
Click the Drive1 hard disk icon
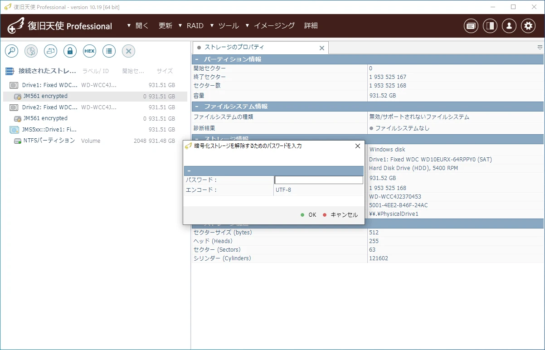tap(14, 85)
